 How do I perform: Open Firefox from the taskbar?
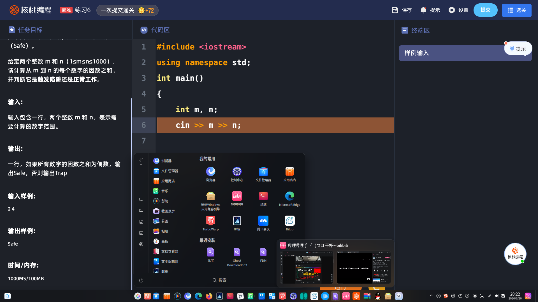(209, 296)
